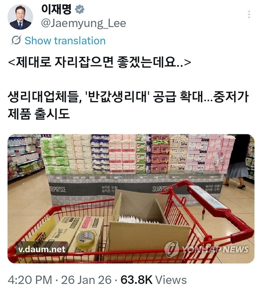Open the v.daum.net source label
Screen dimensions: 262x290
coord(42,249)
